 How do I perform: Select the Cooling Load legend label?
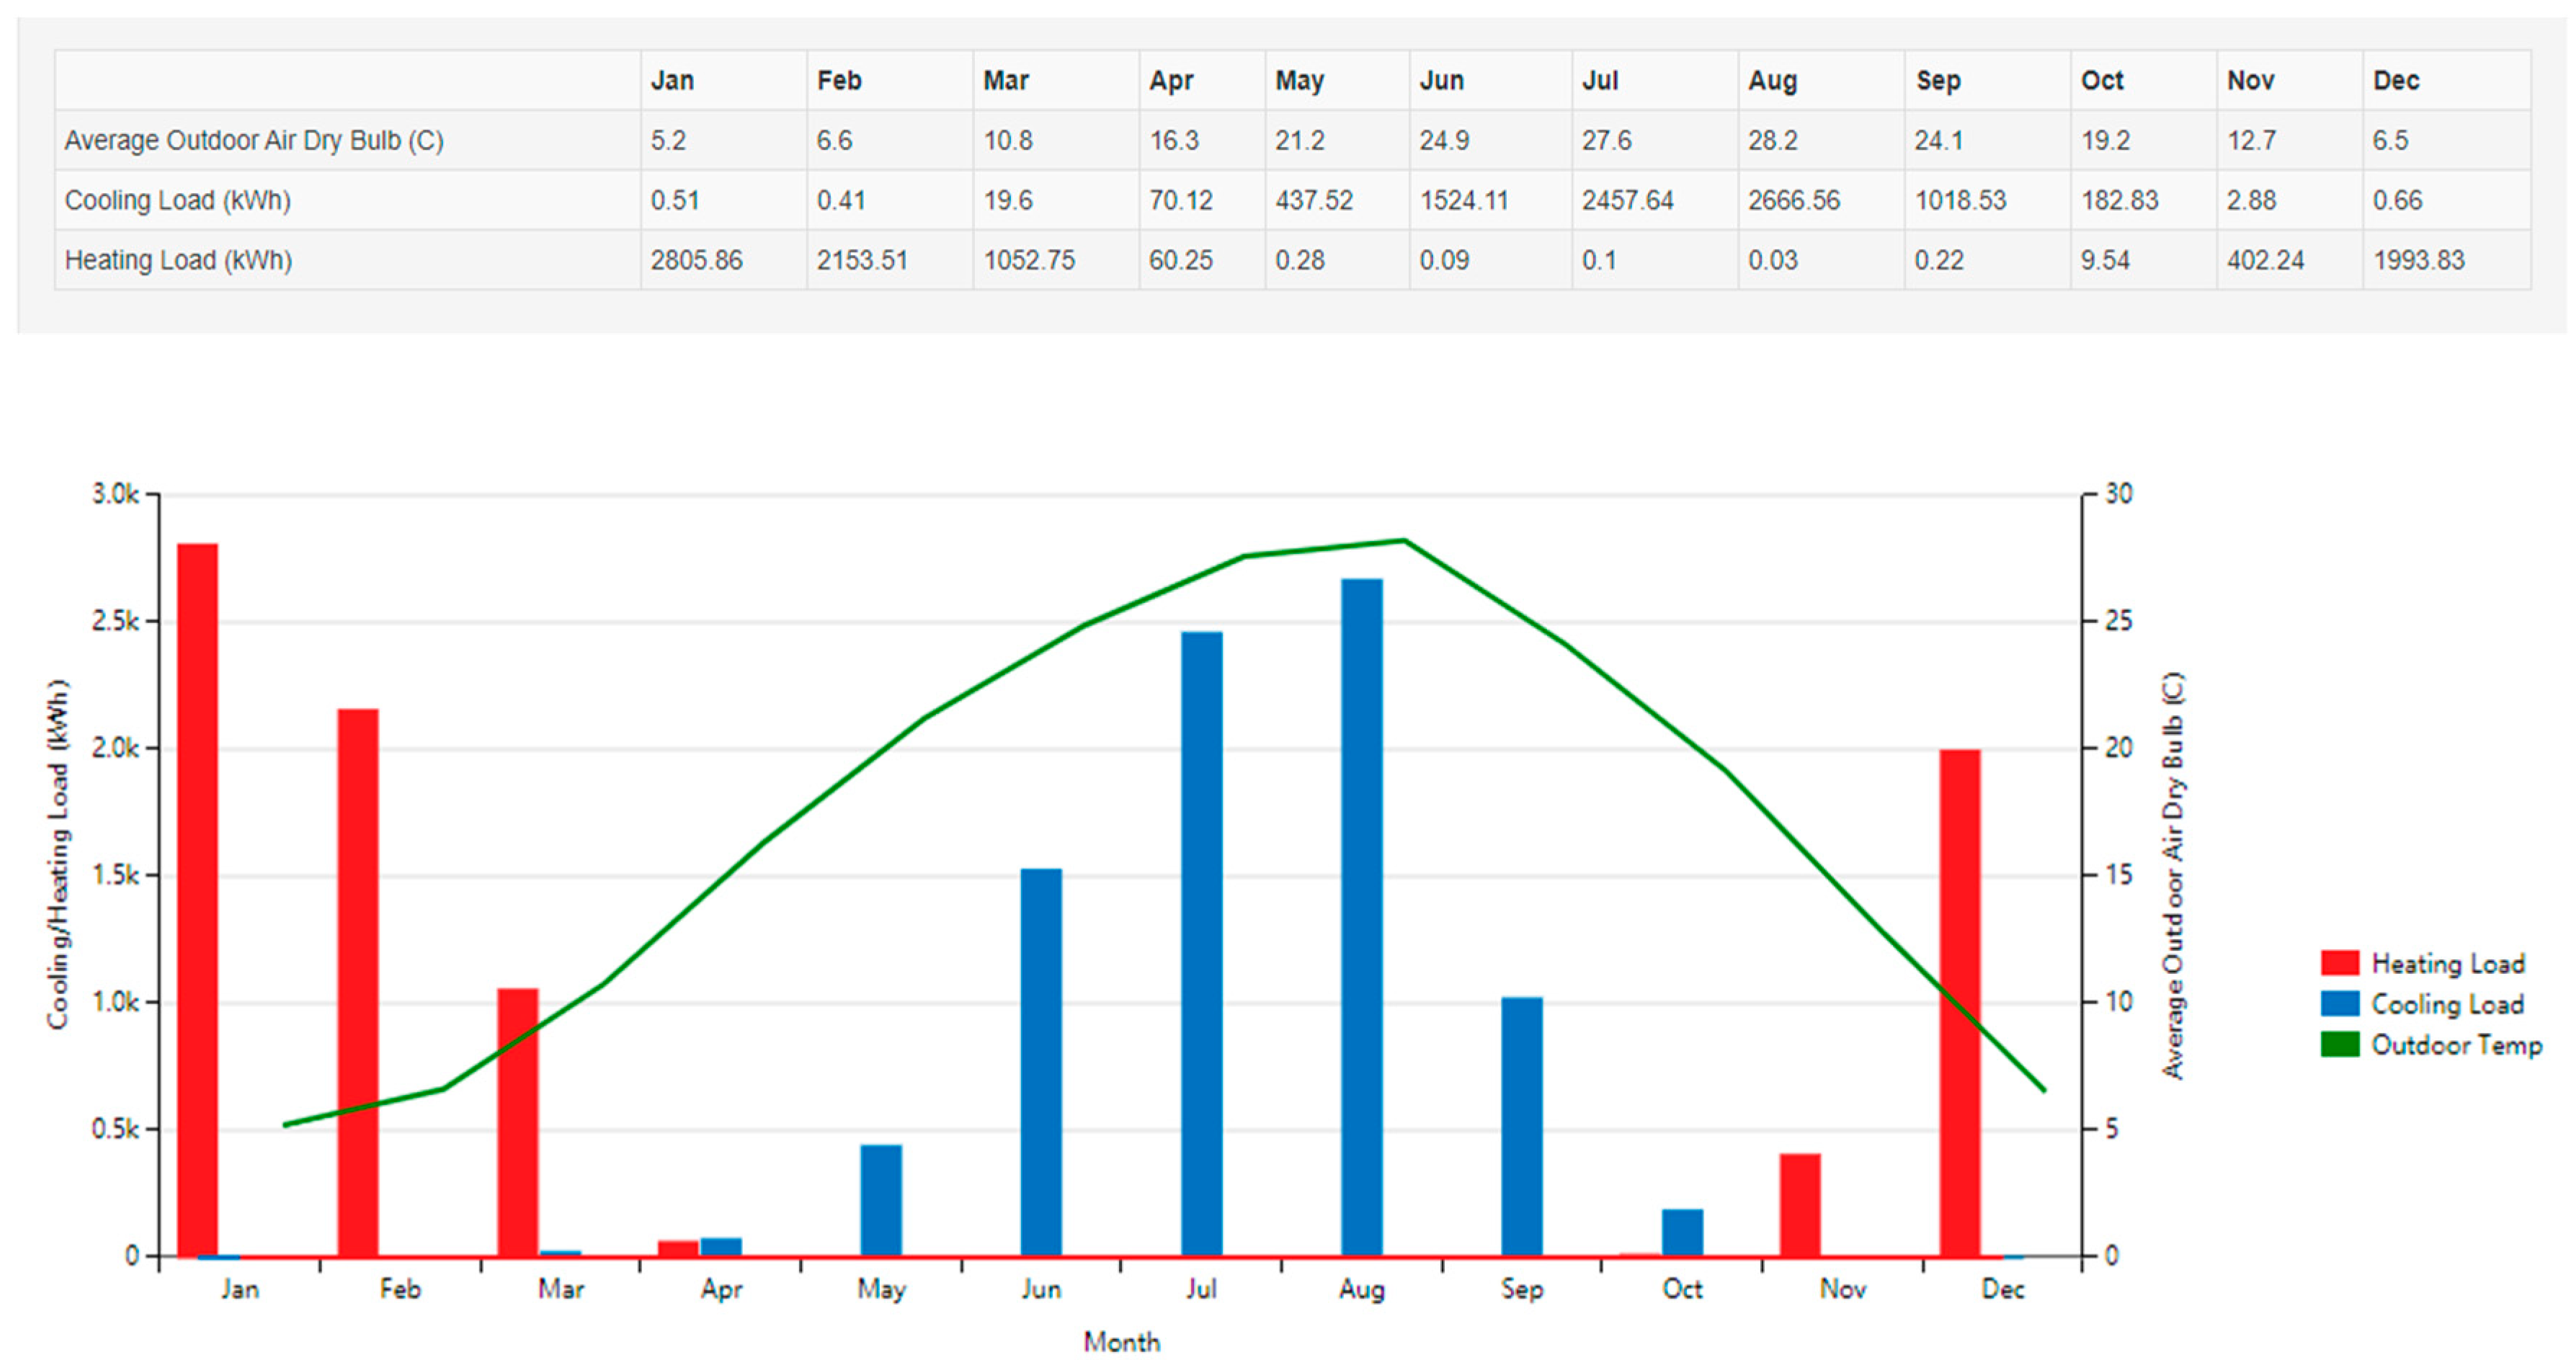(2448, 1004)
